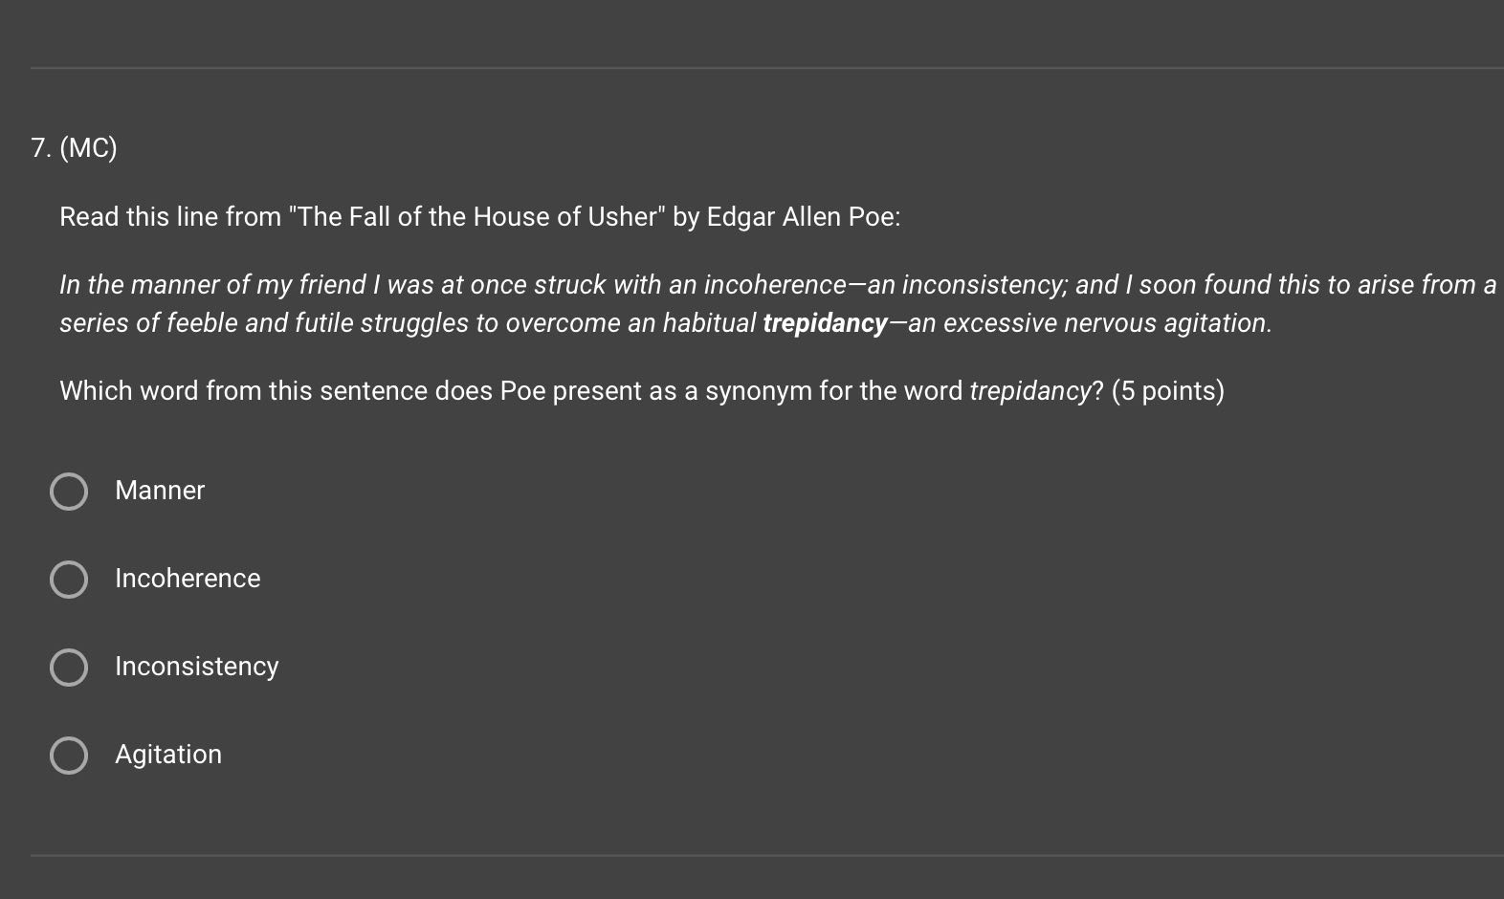Select the radio button for Manner
The image size is (1504, 899).
point(68,492)
